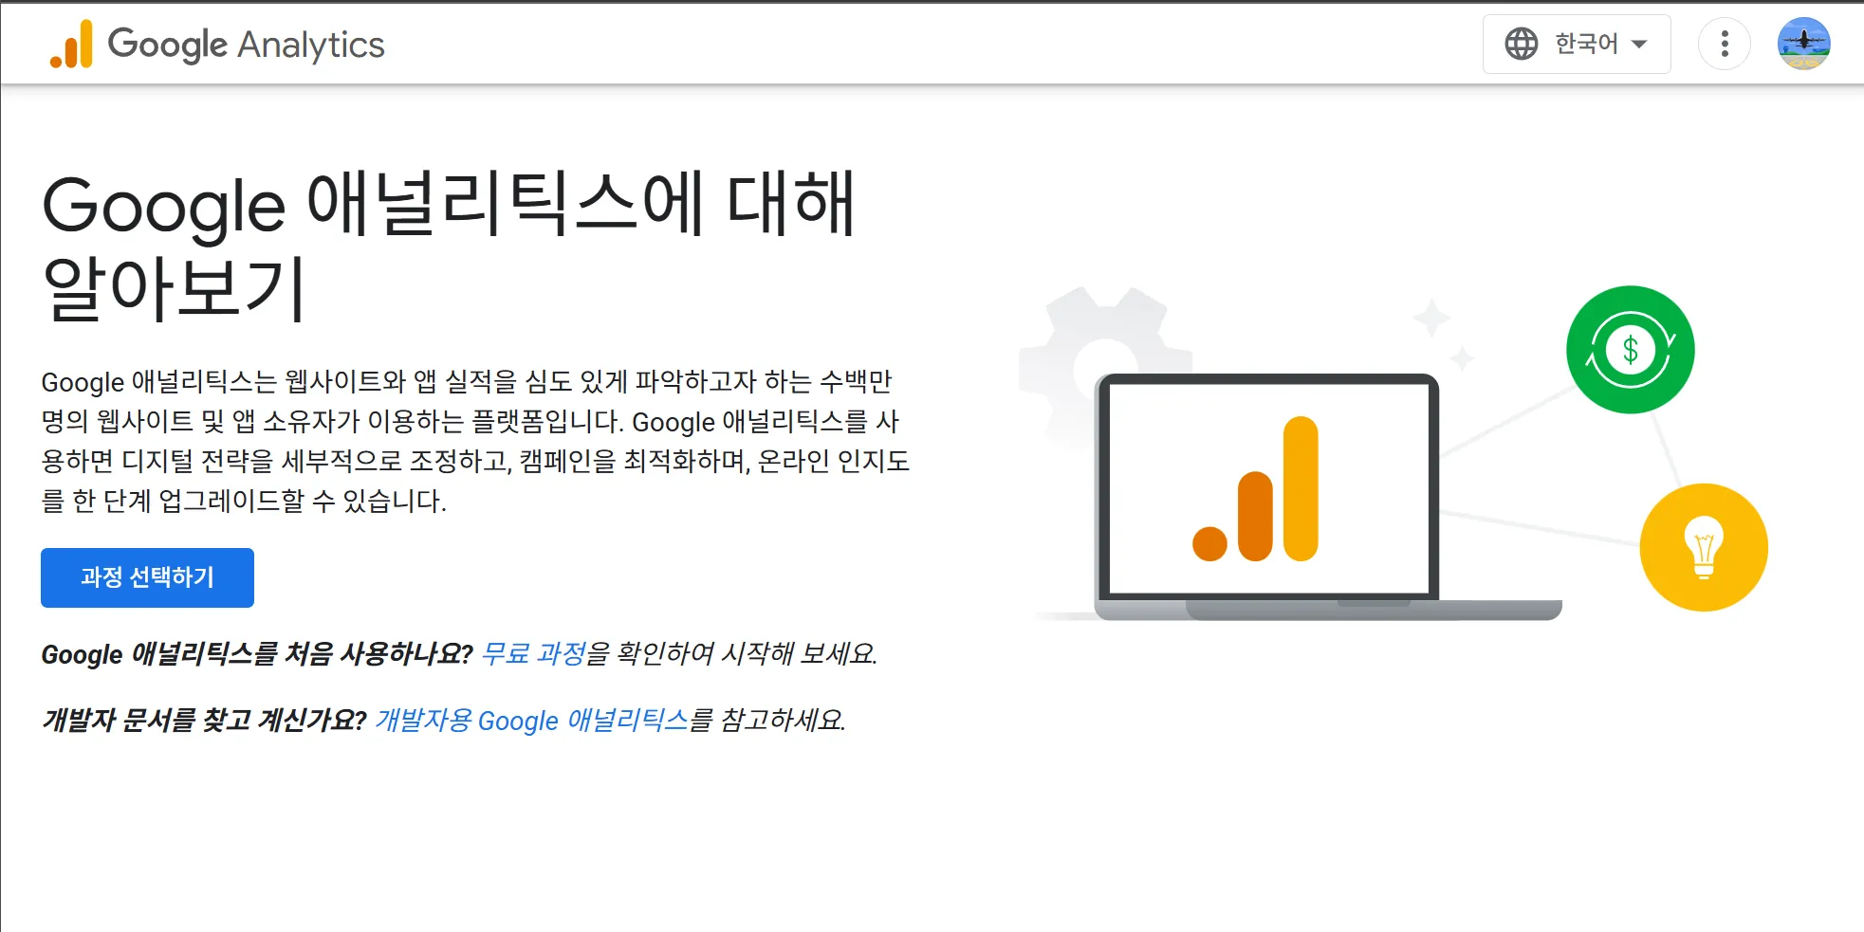Image resolution: width=1864 pixels, height=932 pixels.
Task: Follow the 무료 과정 link
Action: [533, 653]
